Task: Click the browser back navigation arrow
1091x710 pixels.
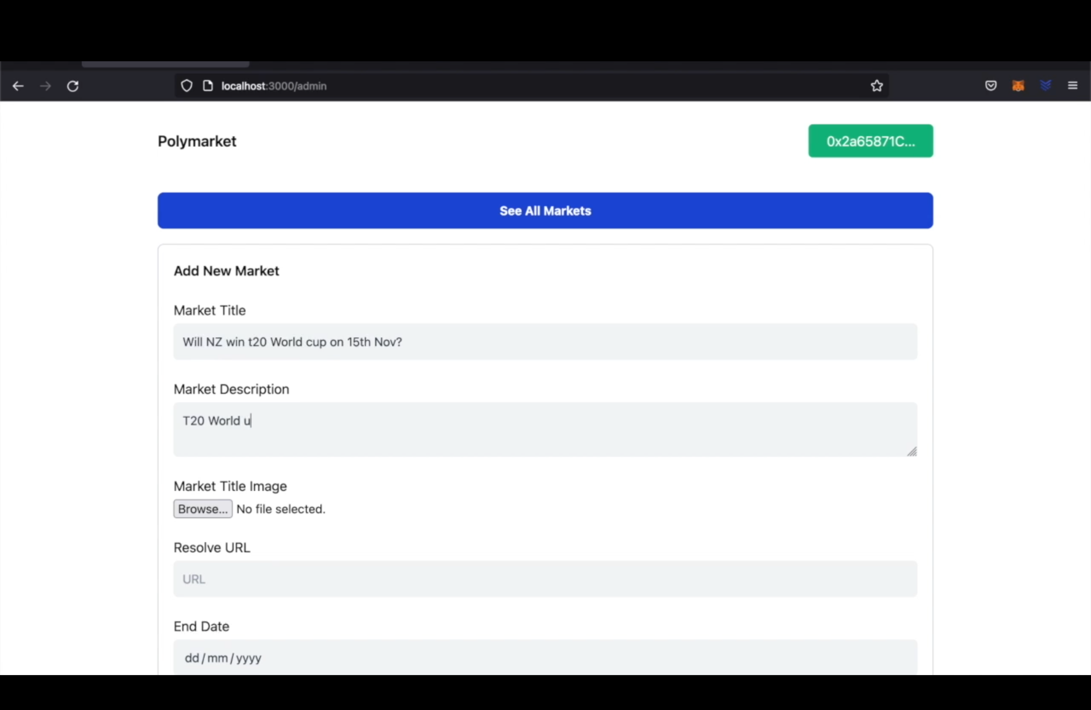Action: (17, 85)
